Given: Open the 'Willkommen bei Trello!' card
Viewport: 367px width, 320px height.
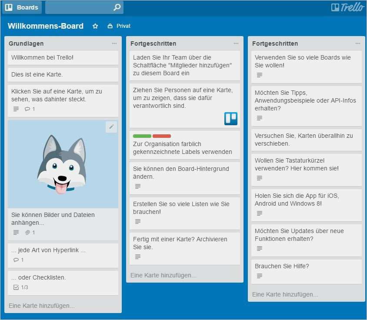Looking at the screenshot, I should (x=63, y=58).
